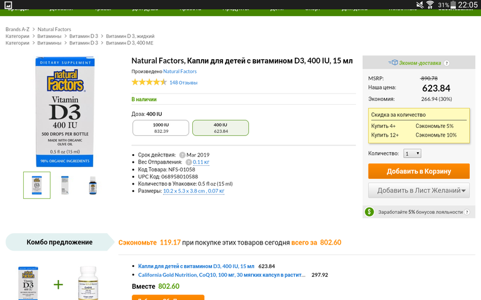
Task: Open Brands A-Z breadcrumb
Action: (x=18, y=29)
